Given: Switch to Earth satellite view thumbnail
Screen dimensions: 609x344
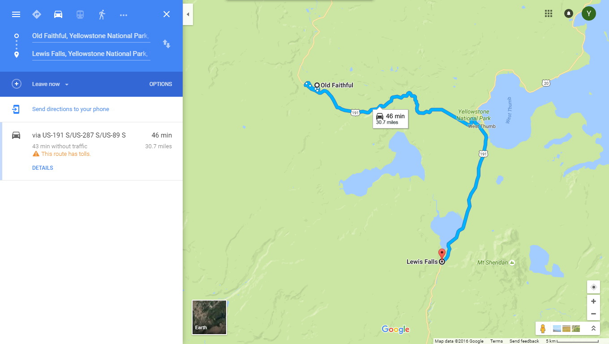Looking at the screenshot, I should (209, 317).
